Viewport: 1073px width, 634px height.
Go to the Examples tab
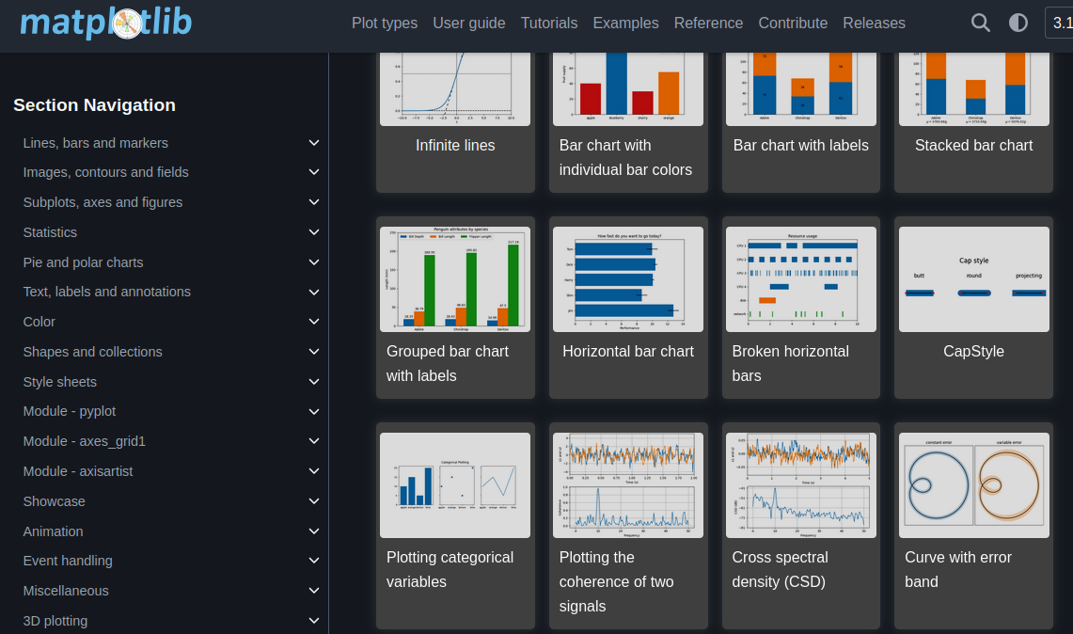pyautogui.click(x=625, y=24)
